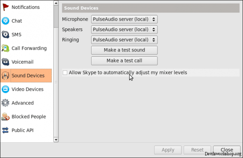Click the Video Devices camera icon
243x158 pixels.
pos(5,89)
